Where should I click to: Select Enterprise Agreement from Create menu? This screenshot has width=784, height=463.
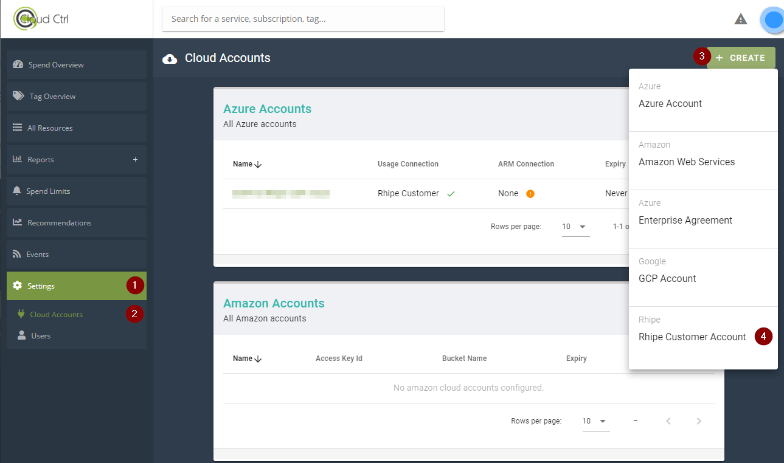685,221
